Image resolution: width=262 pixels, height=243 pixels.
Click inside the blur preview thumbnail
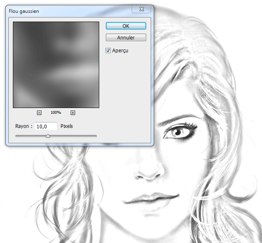56,65
